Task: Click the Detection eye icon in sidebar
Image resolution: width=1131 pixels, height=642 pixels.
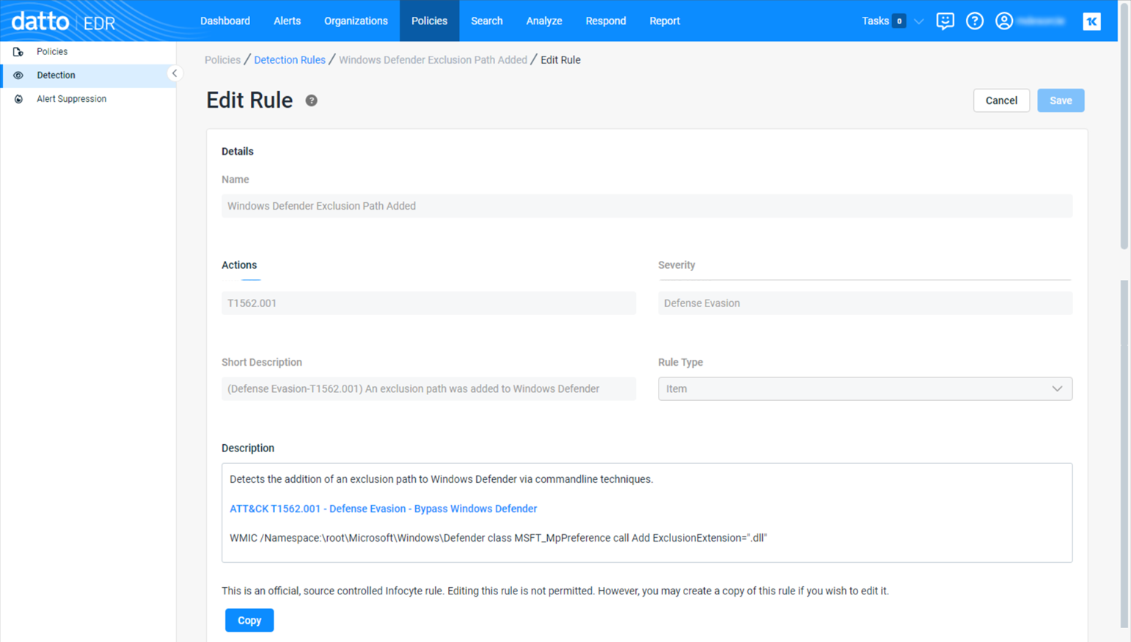Action: [x=18, y=75]
